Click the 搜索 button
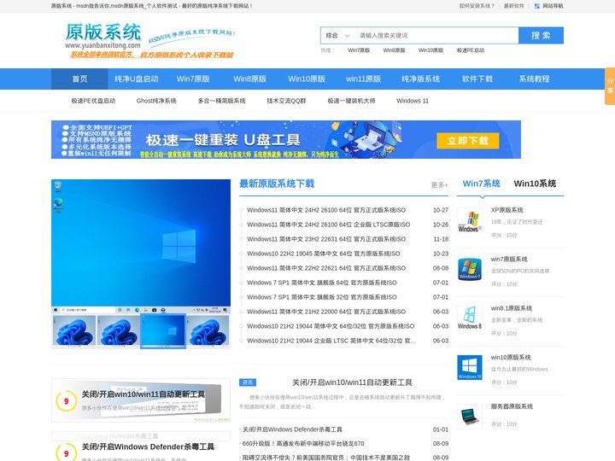 click(541, 35)
